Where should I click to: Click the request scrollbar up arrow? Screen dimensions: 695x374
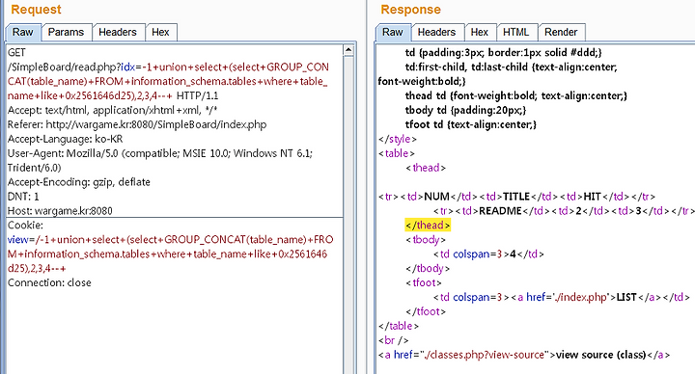(348, 50)
